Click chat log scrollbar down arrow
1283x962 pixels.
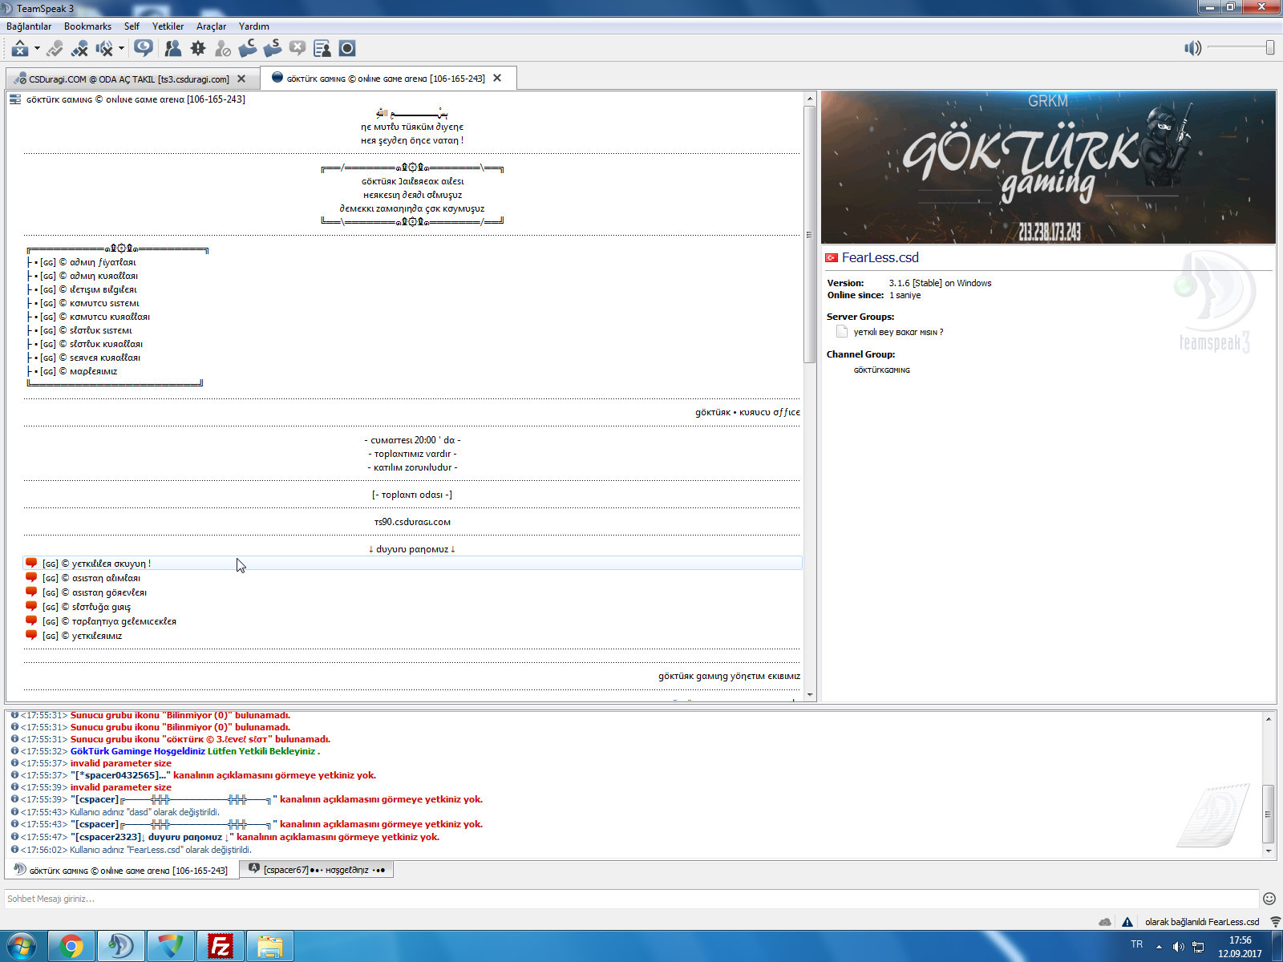tap(1269, 851)
